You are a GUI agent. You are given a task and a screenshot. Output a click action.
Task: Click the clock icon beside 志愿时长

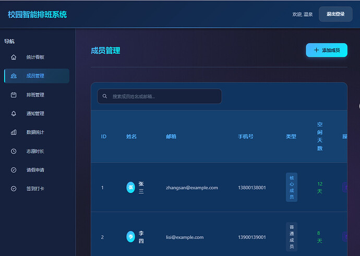14,151
